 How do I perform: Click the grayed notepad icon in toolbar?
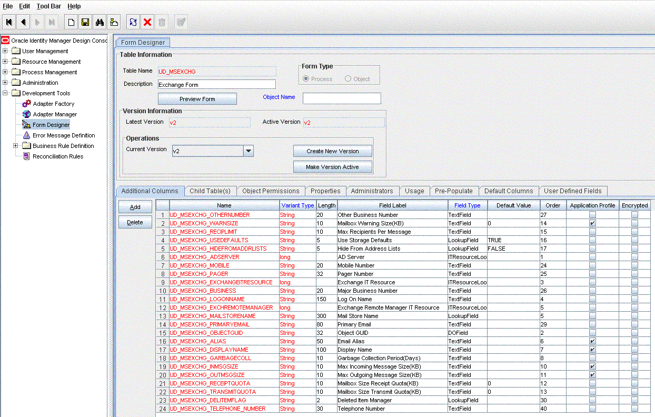(181, 22)
